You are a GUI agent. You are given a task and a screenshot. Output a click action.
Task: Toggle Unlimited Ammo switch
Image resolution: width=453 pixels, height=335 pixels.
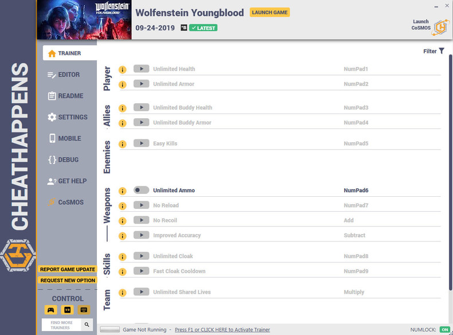(x=141, y=190)
